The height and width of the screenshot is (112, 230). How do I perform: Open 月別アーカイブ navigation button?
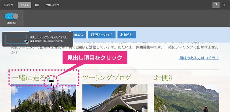(x=102, y=35)
